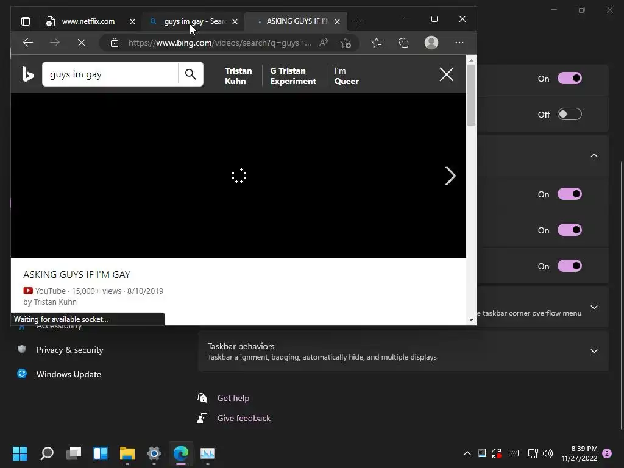Enable the Off toggle in Settings
Screen dimensions: 624x468
pyautogui.click(x=570, y=114)
